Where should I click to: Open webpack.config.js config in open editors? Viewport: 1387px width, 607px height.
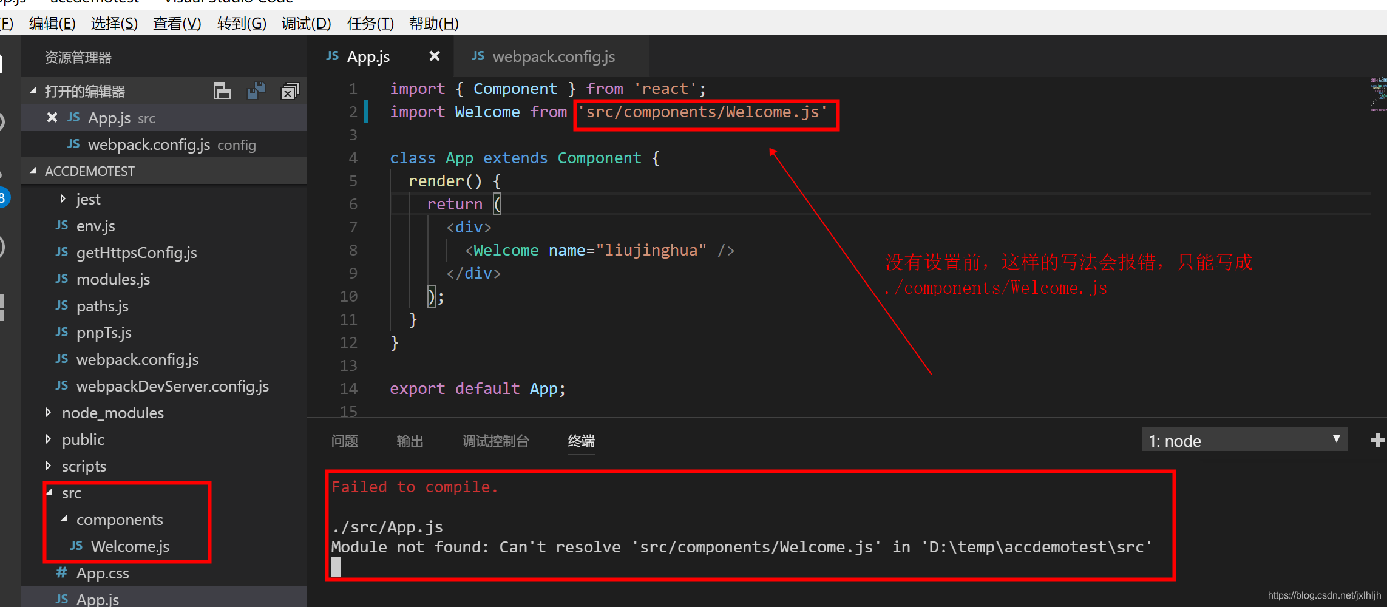pyautogui.click(x=164, y=144)
